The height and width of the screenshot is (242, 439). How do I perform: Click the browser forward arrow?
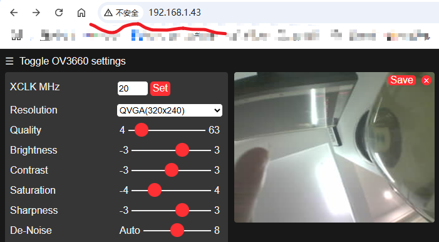36,13
